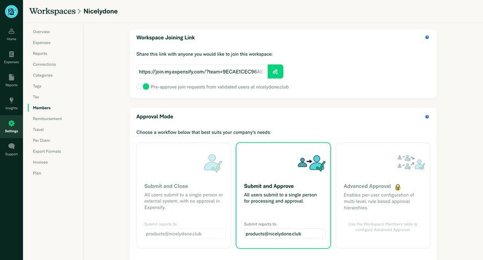Image resolution: width=483 pixels, height=260 pixels.
Task: Go to Reports in workspace menu
Action: click(x=40, y=53)
